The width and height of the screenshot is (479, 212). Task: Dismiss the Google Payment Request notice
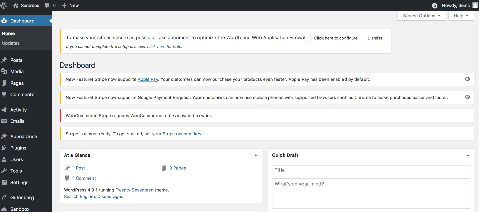click(467, 97)
